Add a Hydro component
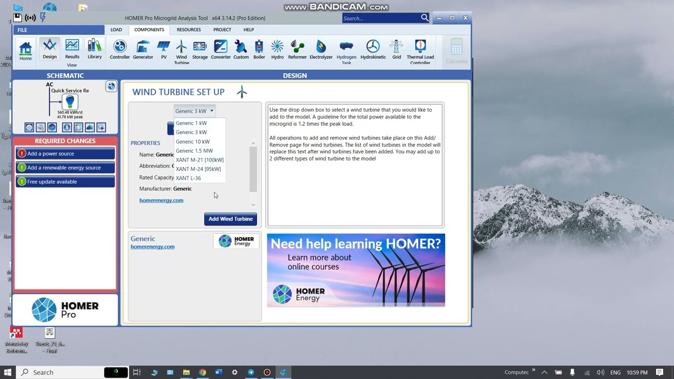 277,50
